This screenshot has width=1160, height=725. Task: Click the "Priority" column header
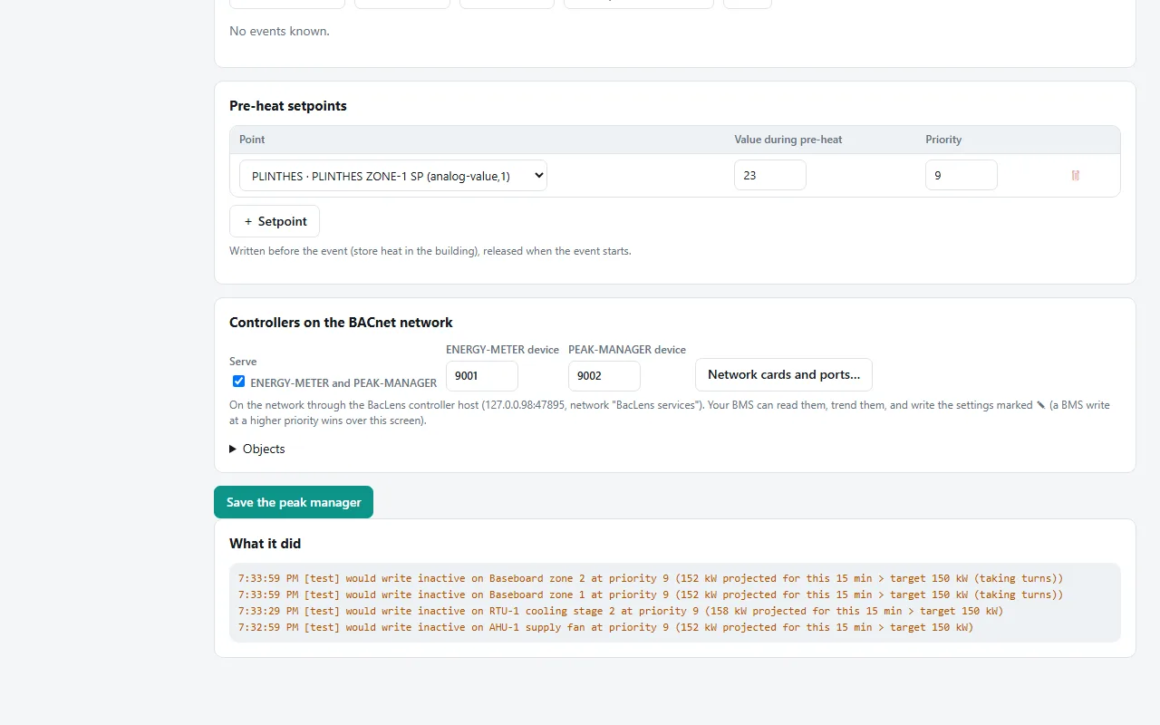(x=943, y=140)
